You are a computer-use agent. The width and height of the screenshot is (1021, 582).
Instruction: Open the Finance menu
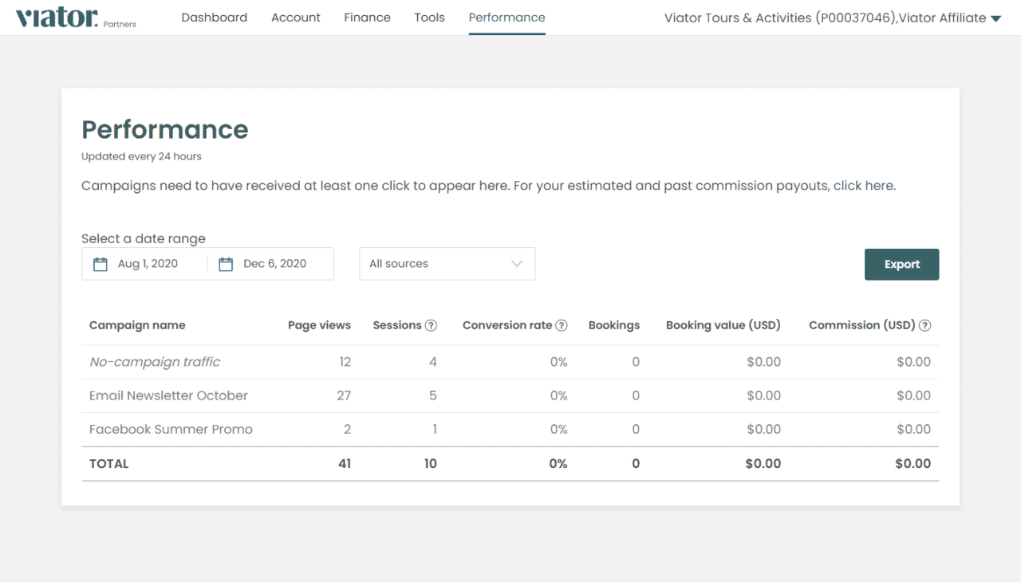367,18
